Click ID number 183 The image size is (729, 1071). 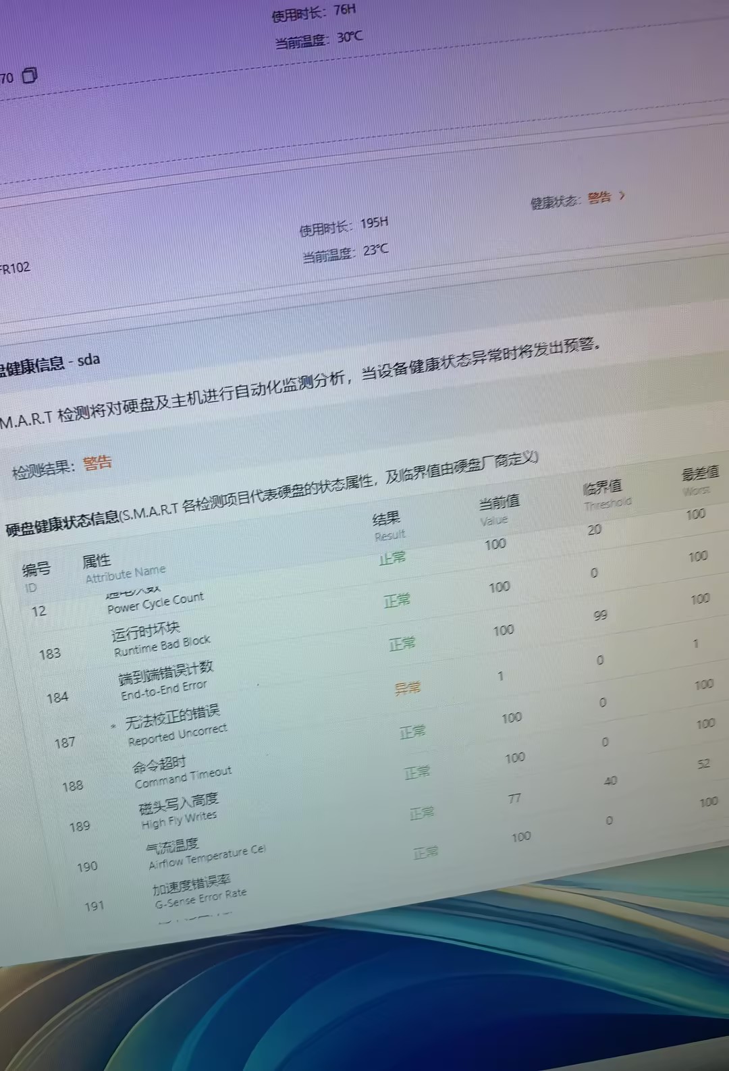pyautogui.click(x=49, y=654)
